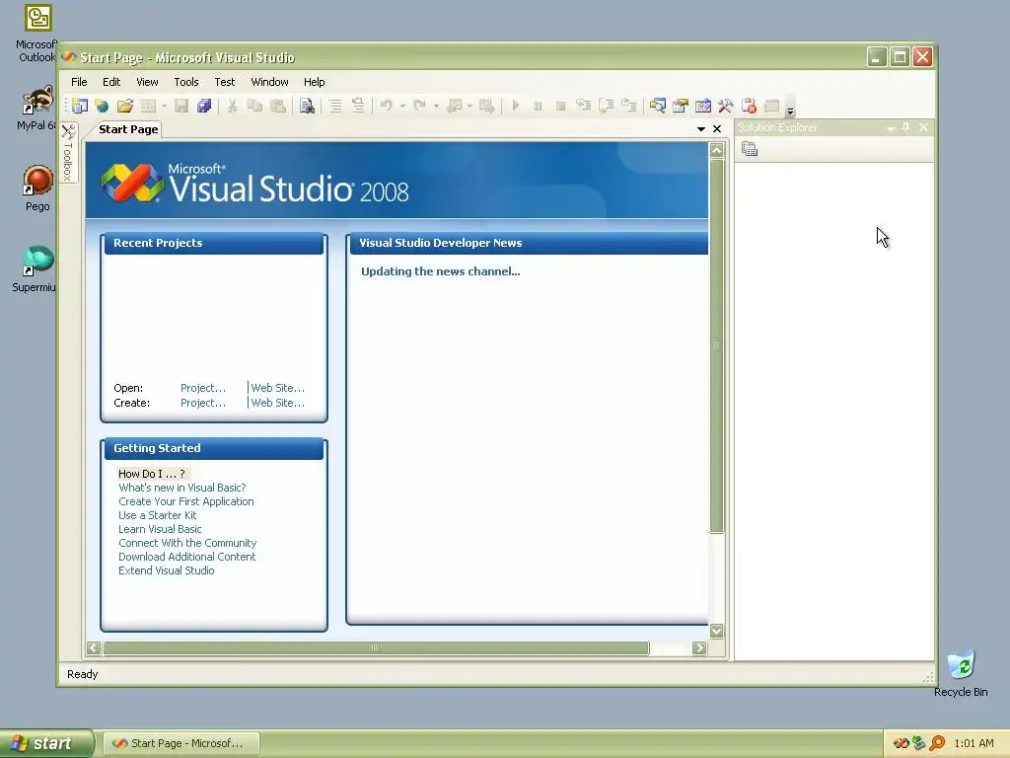1010x758 pixels.
Task: Open Toolbox via hammer-and-wrench toolbar icon
Action: pyautogui.click(x=725, y=106)
